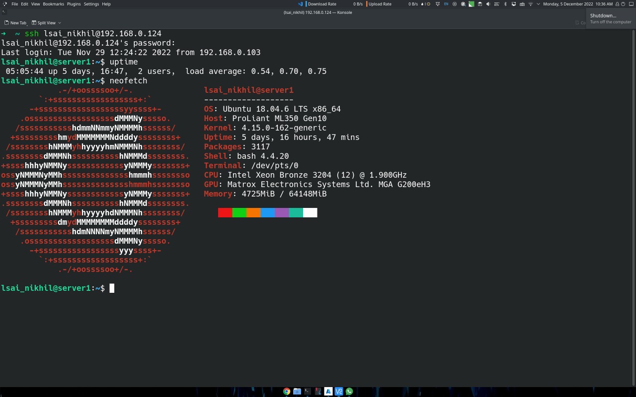Open Google Chrome from the dock
Screen dimensions: 636x397
[x=287, y=392]
